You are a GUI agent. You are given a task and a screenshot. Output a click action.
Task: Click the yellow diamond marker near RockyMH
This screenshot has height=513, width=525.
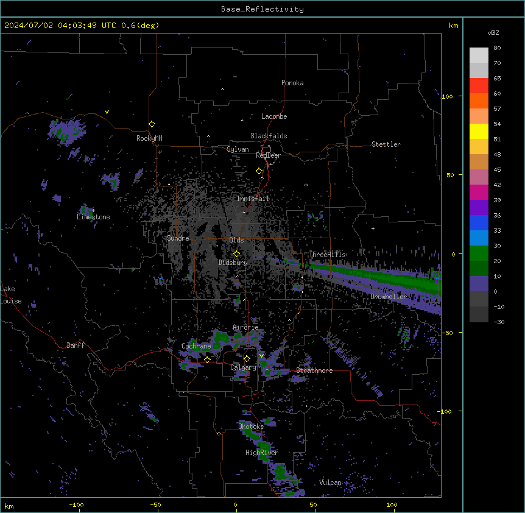(152, 124)
